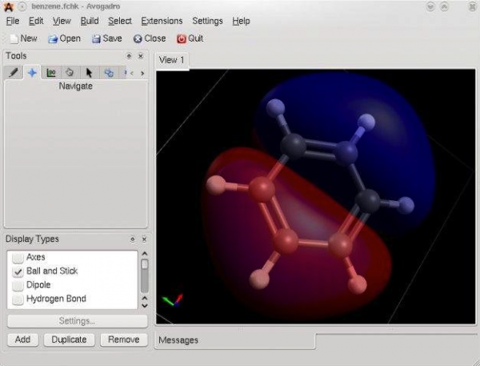Open the Select menu

[x=120, y=21]
